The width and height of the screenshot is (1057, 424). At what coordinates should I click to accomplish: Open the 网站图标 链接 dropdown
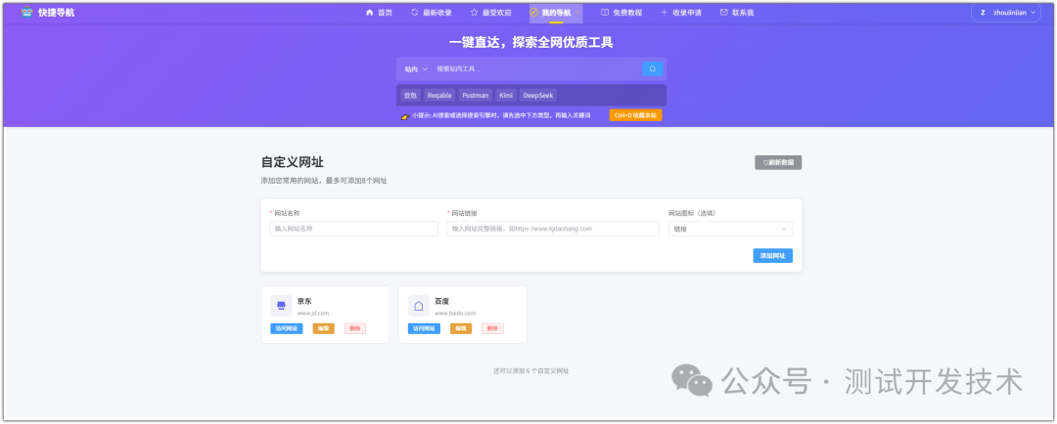(x=730, y=229)
